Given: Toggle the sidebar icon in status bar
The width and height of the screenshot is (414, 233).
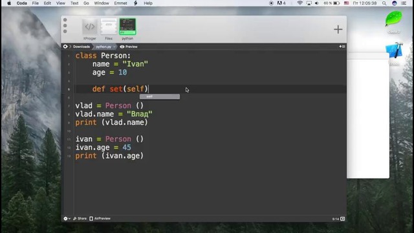Looking at the screenshot, I should [342, 219].
